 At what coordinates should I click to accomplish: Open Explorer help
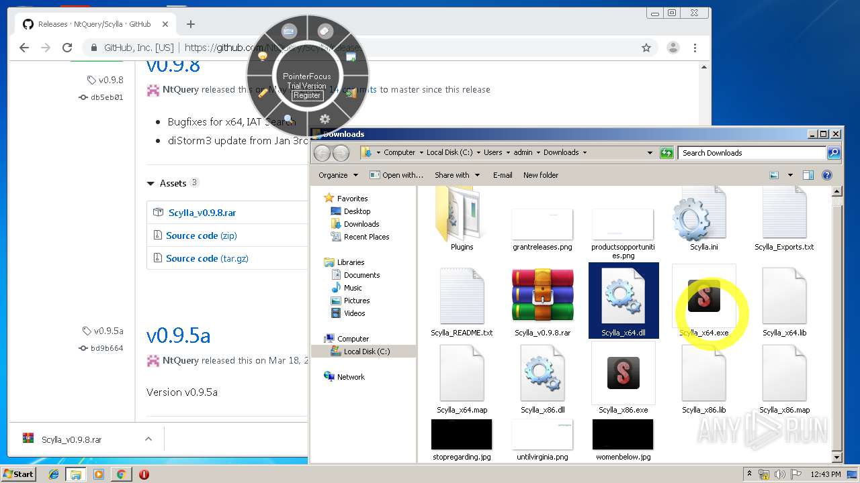coord(827,175)
